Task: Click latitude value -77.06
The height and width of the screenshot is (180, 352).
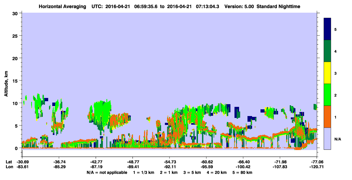Action: coord(317,162)
